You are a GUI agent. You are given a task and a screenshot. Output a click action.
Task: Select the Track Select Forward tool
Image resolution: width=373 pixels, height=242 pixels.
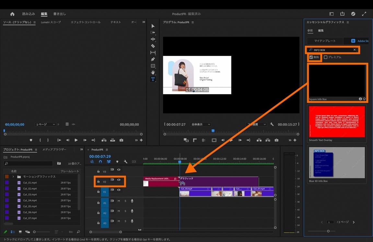pos(153,33)
